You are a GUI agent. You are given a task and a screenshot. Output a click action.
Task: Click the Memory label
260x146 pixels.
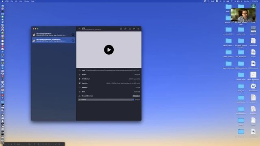pyautogui.click(x=84, y=88)
